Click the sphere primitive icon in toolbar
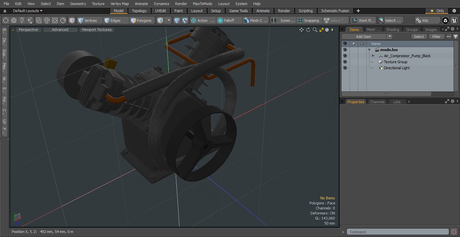This screenshot has width=460, height=237. pos(5,21)
